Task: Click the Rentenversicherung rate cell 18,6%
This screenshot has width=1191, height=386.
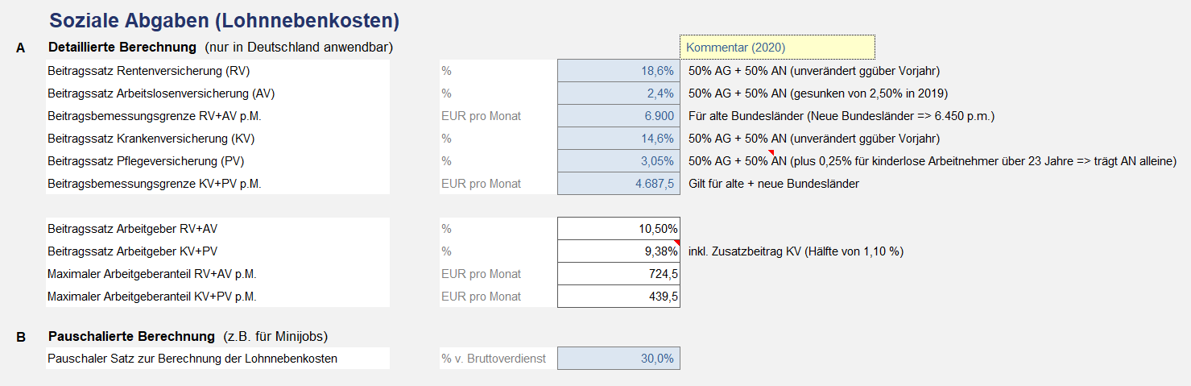Action: pyautogui.click(x=618, y=71)
